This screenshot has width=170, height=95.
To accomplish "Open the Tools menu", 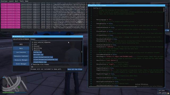I will pos(22,1).
